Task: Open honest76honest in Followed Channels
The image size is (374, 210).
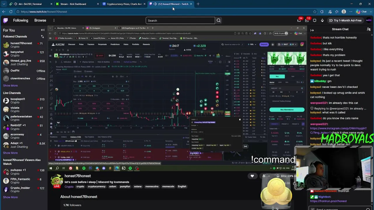Action: [x=24, y=45]
